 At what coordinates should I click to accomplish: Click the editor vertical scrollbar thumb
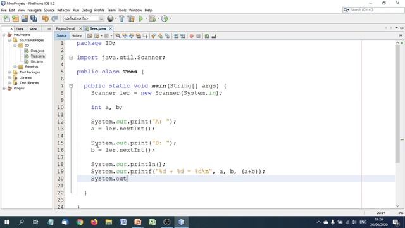(397, 103)
